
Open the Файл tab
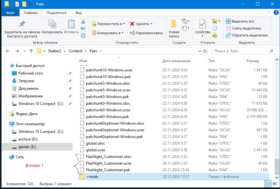(x=11, y=13)
